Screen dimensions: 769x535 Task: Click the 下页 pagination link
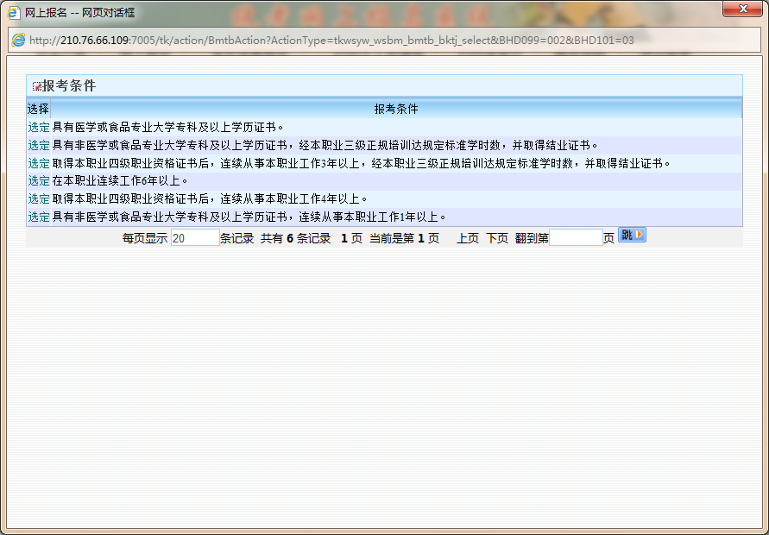[x=495, y=236]
